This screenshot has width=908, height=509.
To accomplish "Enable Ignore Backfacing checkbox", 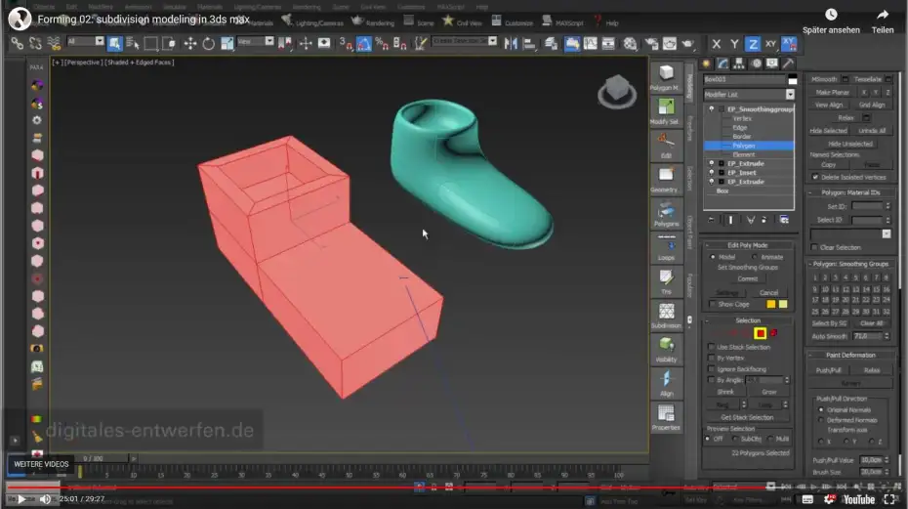I will coord(712,368).
